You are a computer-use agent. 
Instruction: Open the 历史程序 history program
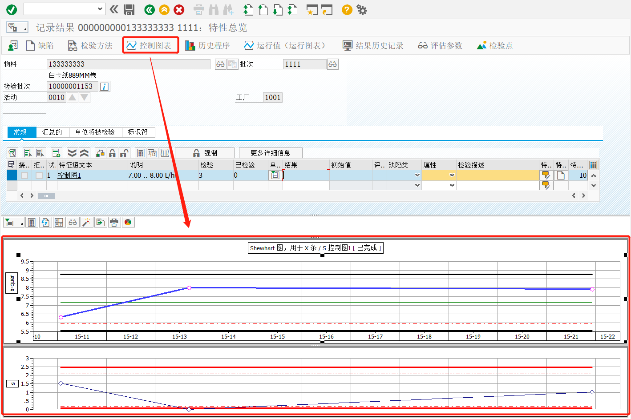[x=208, y=45]
